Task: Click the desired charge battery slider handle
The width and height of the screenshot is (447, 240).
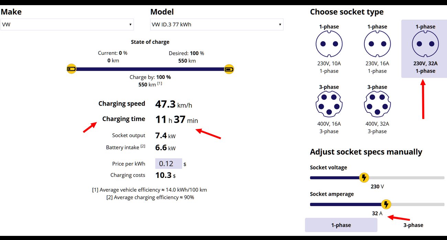Action: click(229, 69)
